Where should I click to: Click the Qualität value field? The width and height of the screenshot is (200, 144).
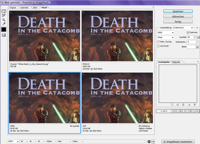click(190, 37)
